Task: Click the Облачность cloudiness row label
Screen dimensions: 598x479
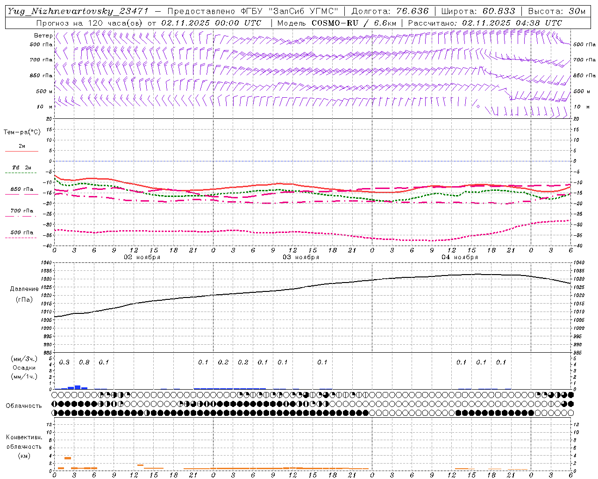Action: tap(24, 406)
